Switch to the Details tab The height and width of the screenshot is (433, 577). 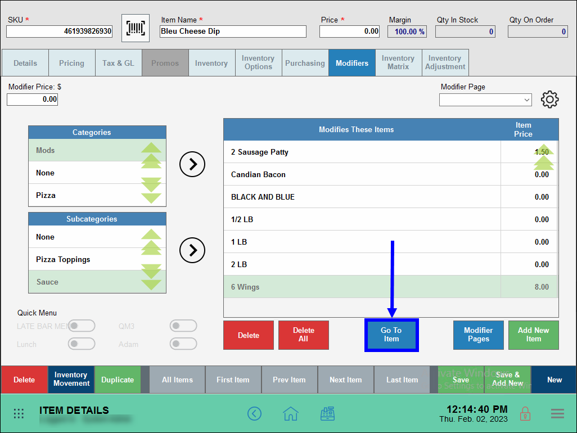click(x=25, y=63)
